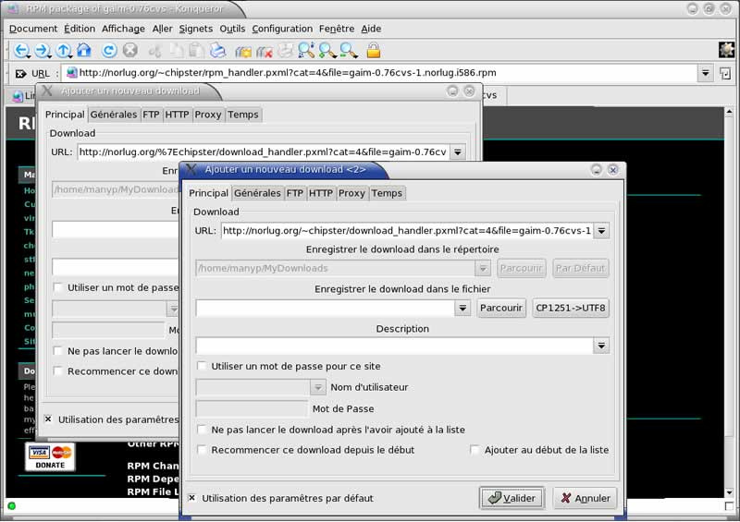Click the toolbar icon with the red X

pyautogui.click(x=265, y=51)
